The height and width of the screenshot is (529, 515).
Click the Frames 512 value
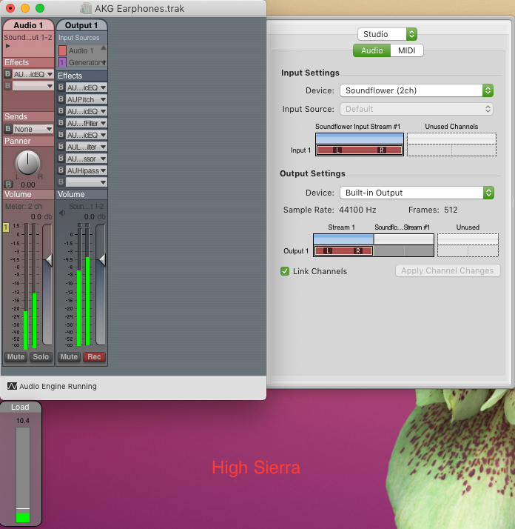point(451,210)
